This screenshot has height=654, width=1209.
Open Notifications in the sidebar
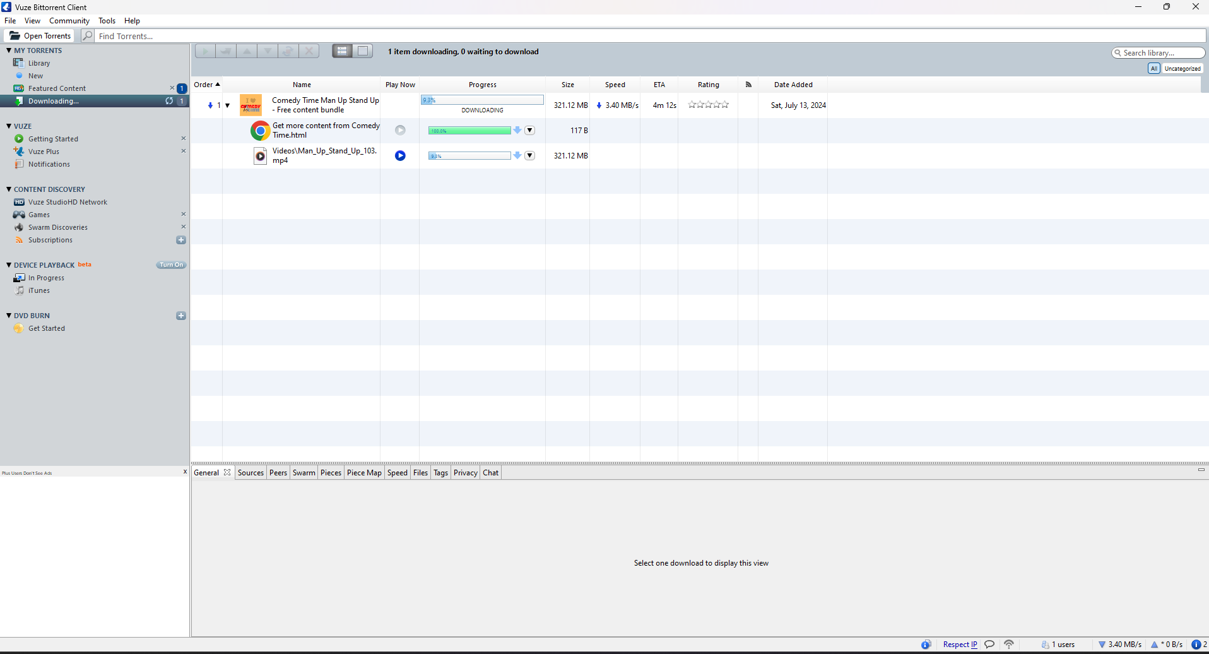tap(49, 164)
